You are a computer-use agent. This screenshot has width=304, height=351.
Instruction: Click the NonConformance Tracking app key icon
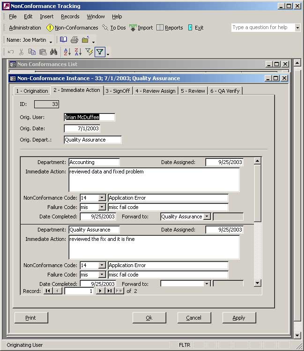coord(7,6)
